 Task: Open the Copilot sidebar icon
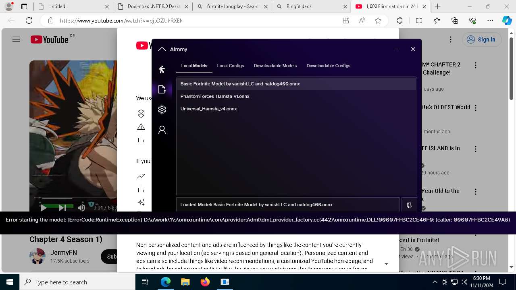(x=507, y=21)
